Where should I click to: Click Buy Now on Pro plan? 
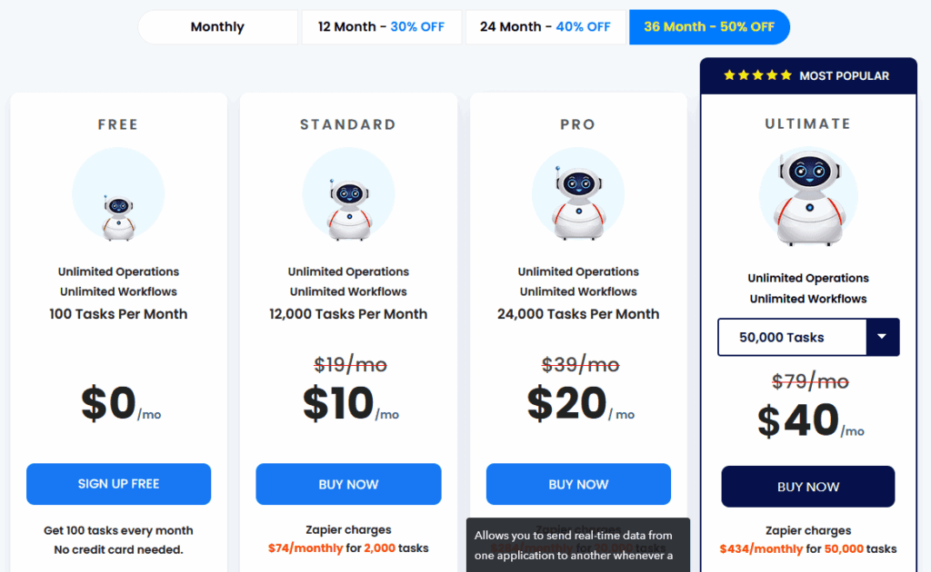click(578, 484)
